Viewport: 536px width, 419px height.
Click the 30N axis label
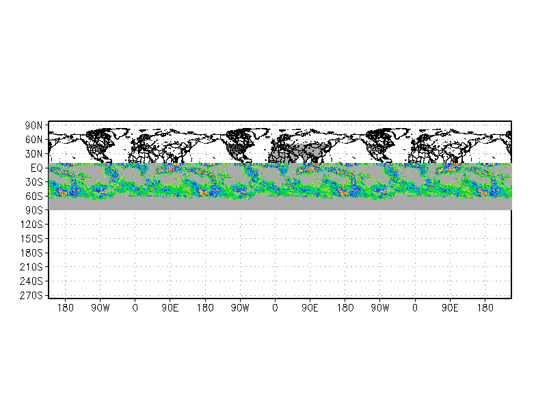pos(33,154)
